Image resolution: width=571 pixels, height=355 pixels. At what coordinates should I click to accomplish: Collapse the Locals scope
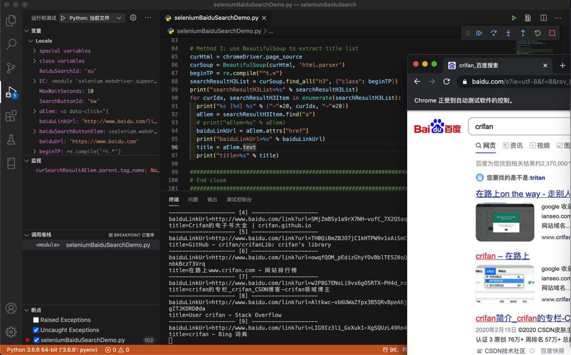pos(31,41)
